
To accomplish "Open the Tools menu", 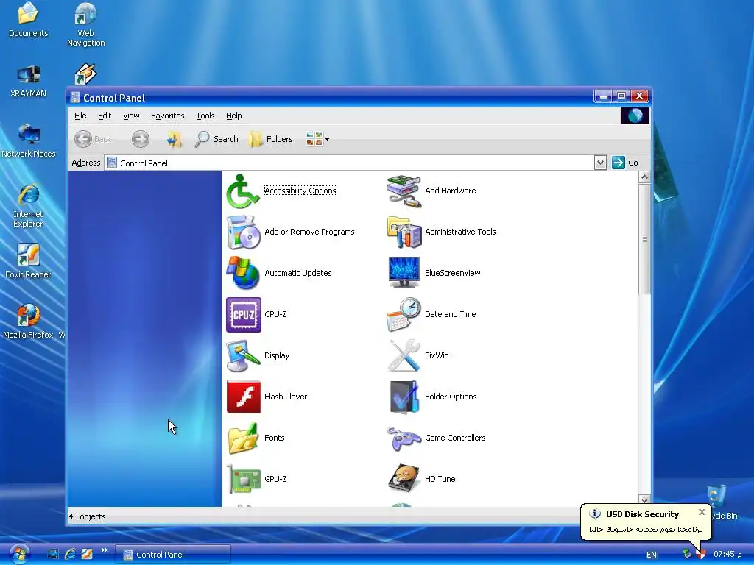I will click(x=205, y=116).
